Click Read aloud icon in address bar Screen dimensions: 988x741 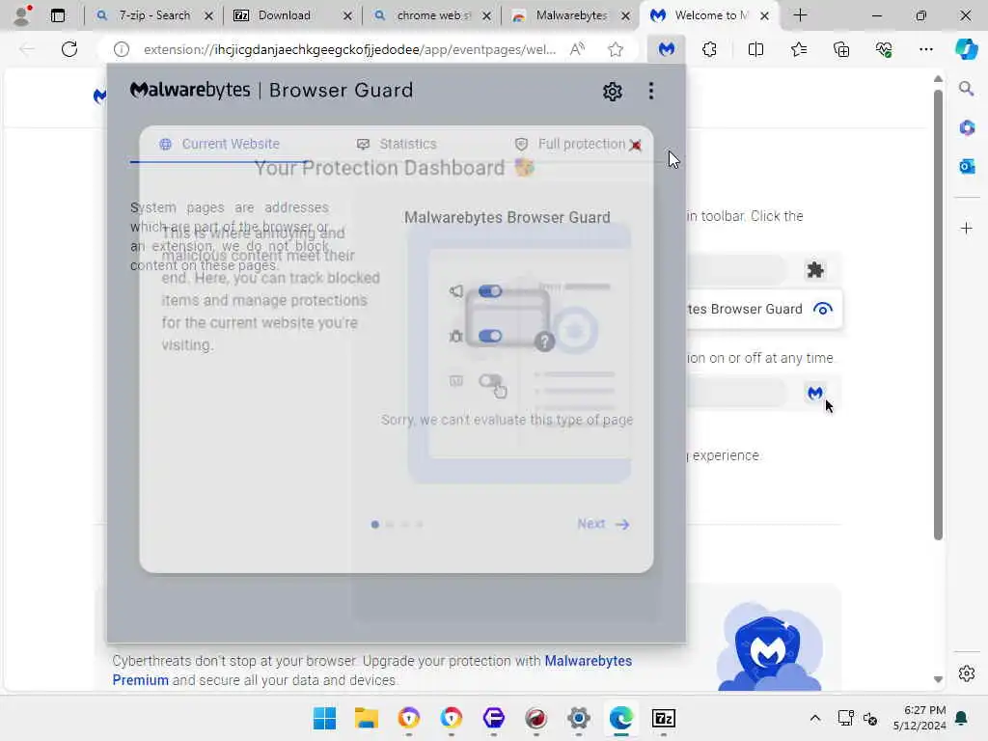577,49
